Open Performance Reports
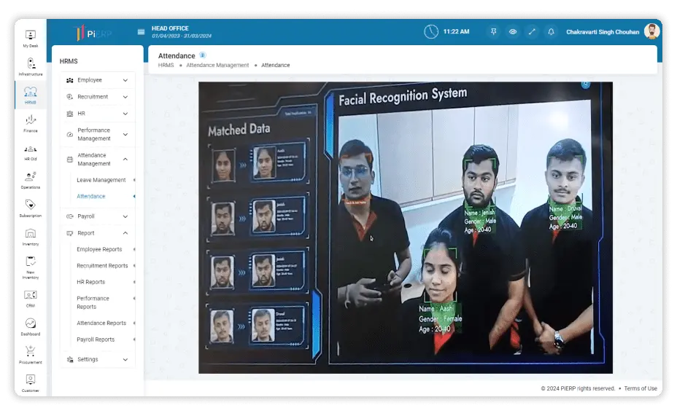 pyautogui.click(x=93, y=302)
